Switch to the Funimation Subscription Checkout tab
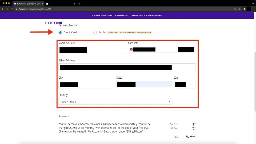 coord(28,4)
